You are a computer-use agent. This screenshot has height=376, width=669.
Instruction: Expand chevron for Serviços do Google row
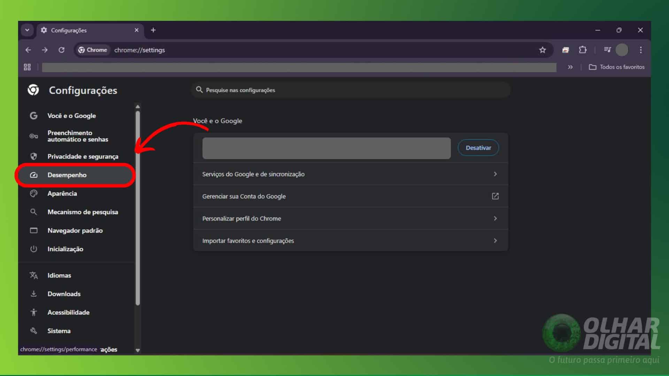pyautogui.click(x=495, y=174)
